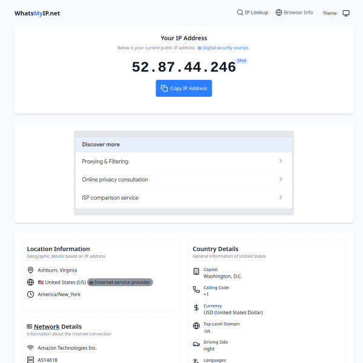Click the server icon beside AS14618
Image resolution: width=363 pixels, height=363 pixels.
pos(30,360)
